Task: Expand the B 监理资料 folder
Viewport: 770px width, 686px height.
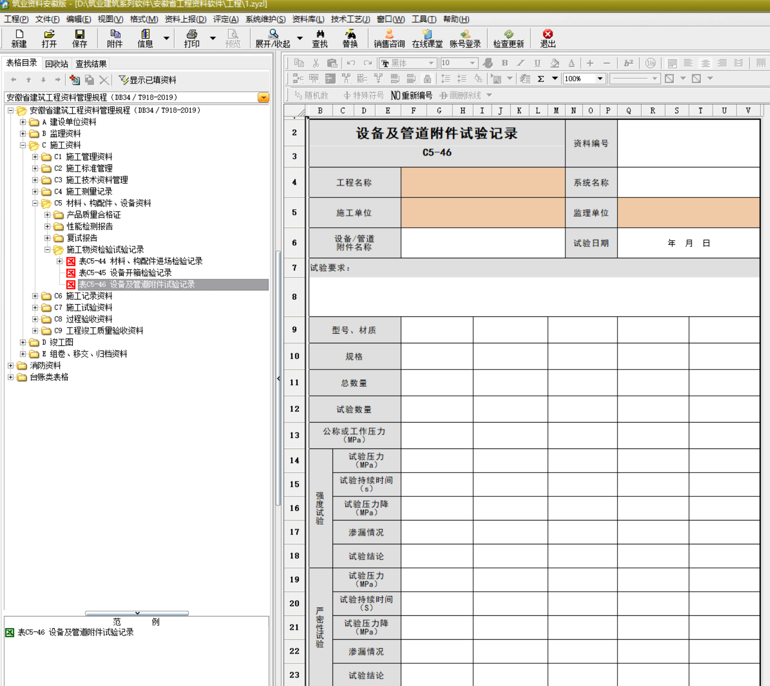Action: [x=23, y=133]
